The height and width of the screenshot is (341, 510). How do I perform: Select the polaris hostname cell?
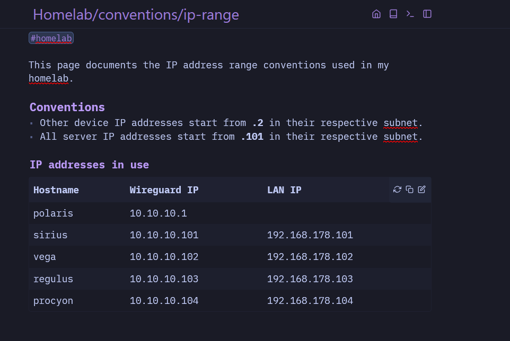pos(53,213)
